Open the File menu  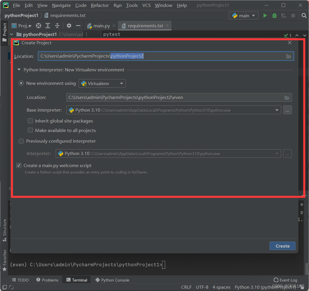[x=16, y=5]
